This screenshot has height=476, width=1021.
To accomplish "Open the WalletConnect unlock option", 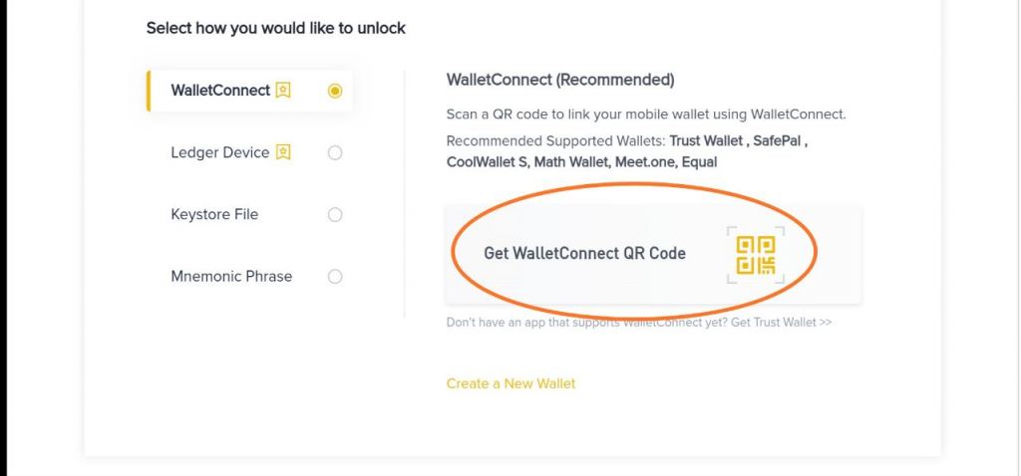I will 250,91.
